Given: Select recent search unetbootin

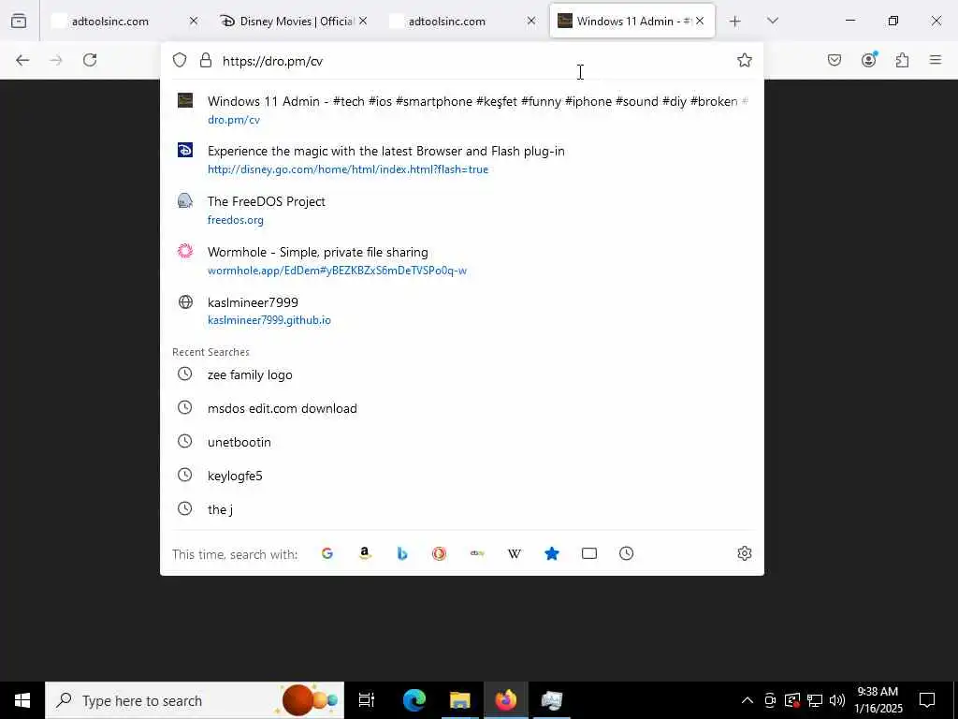Looking at the screenshot, I should pos(462,442).
